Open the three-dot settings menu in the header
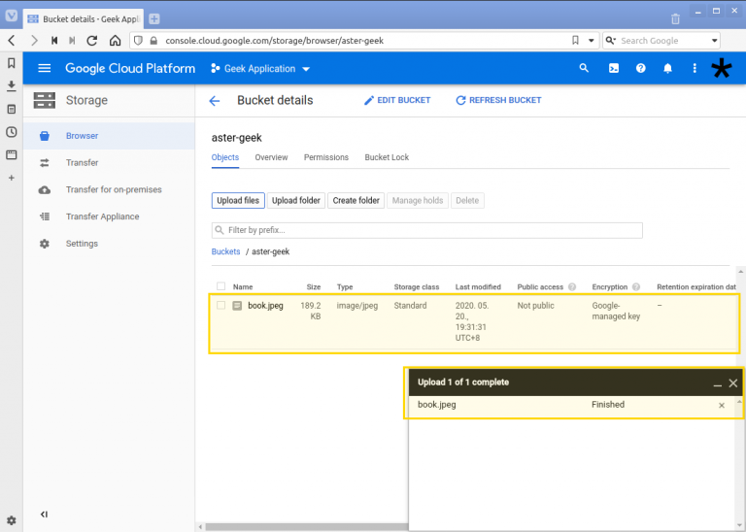Screen dimensions: 746x532 [695, 69]
